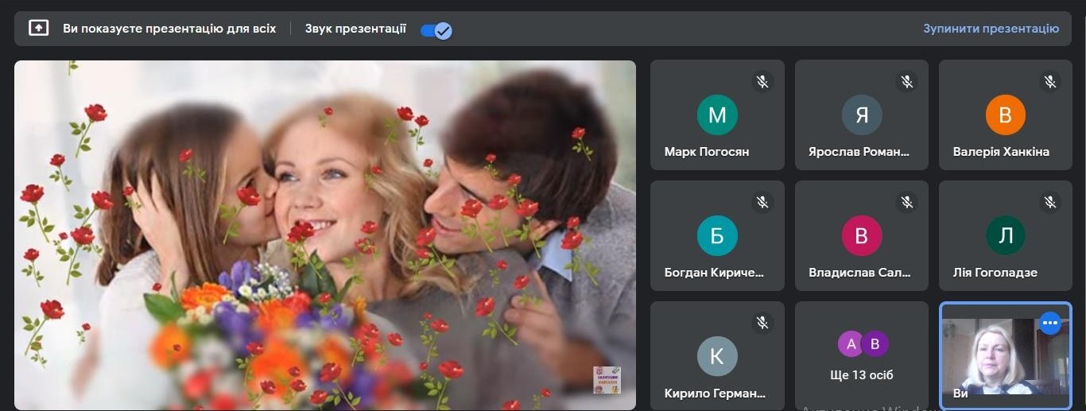Open three-dot options on your video tile

[x=1050, y=323]
